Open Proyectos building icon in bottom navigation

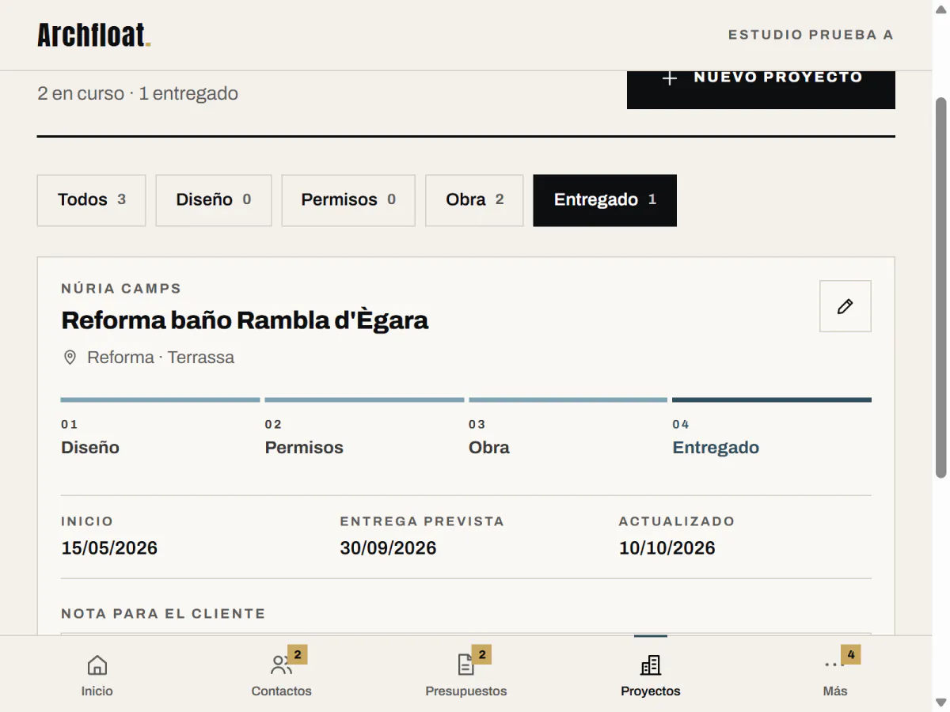point(650,665)
